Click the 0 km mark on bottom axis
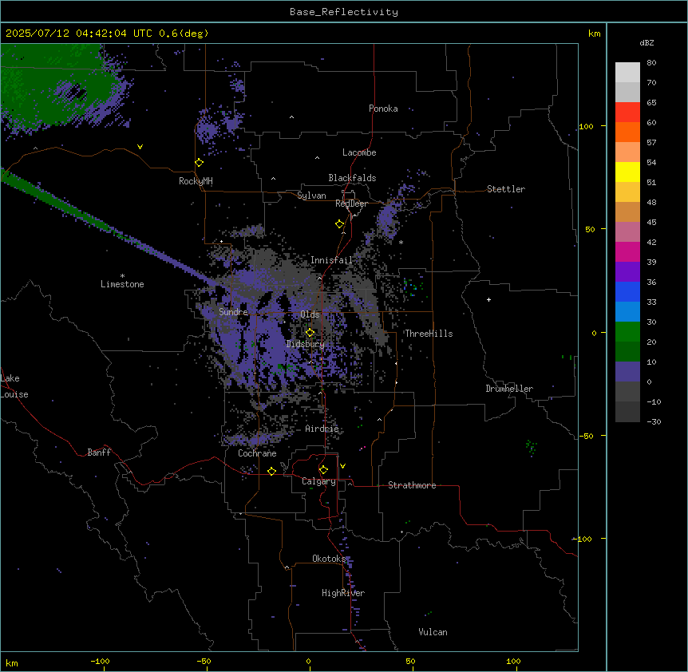688x672 pixels. [x=308, y=661]
